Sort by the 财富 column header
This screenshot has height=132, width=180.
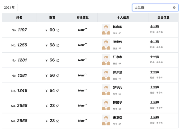(52, 17)
